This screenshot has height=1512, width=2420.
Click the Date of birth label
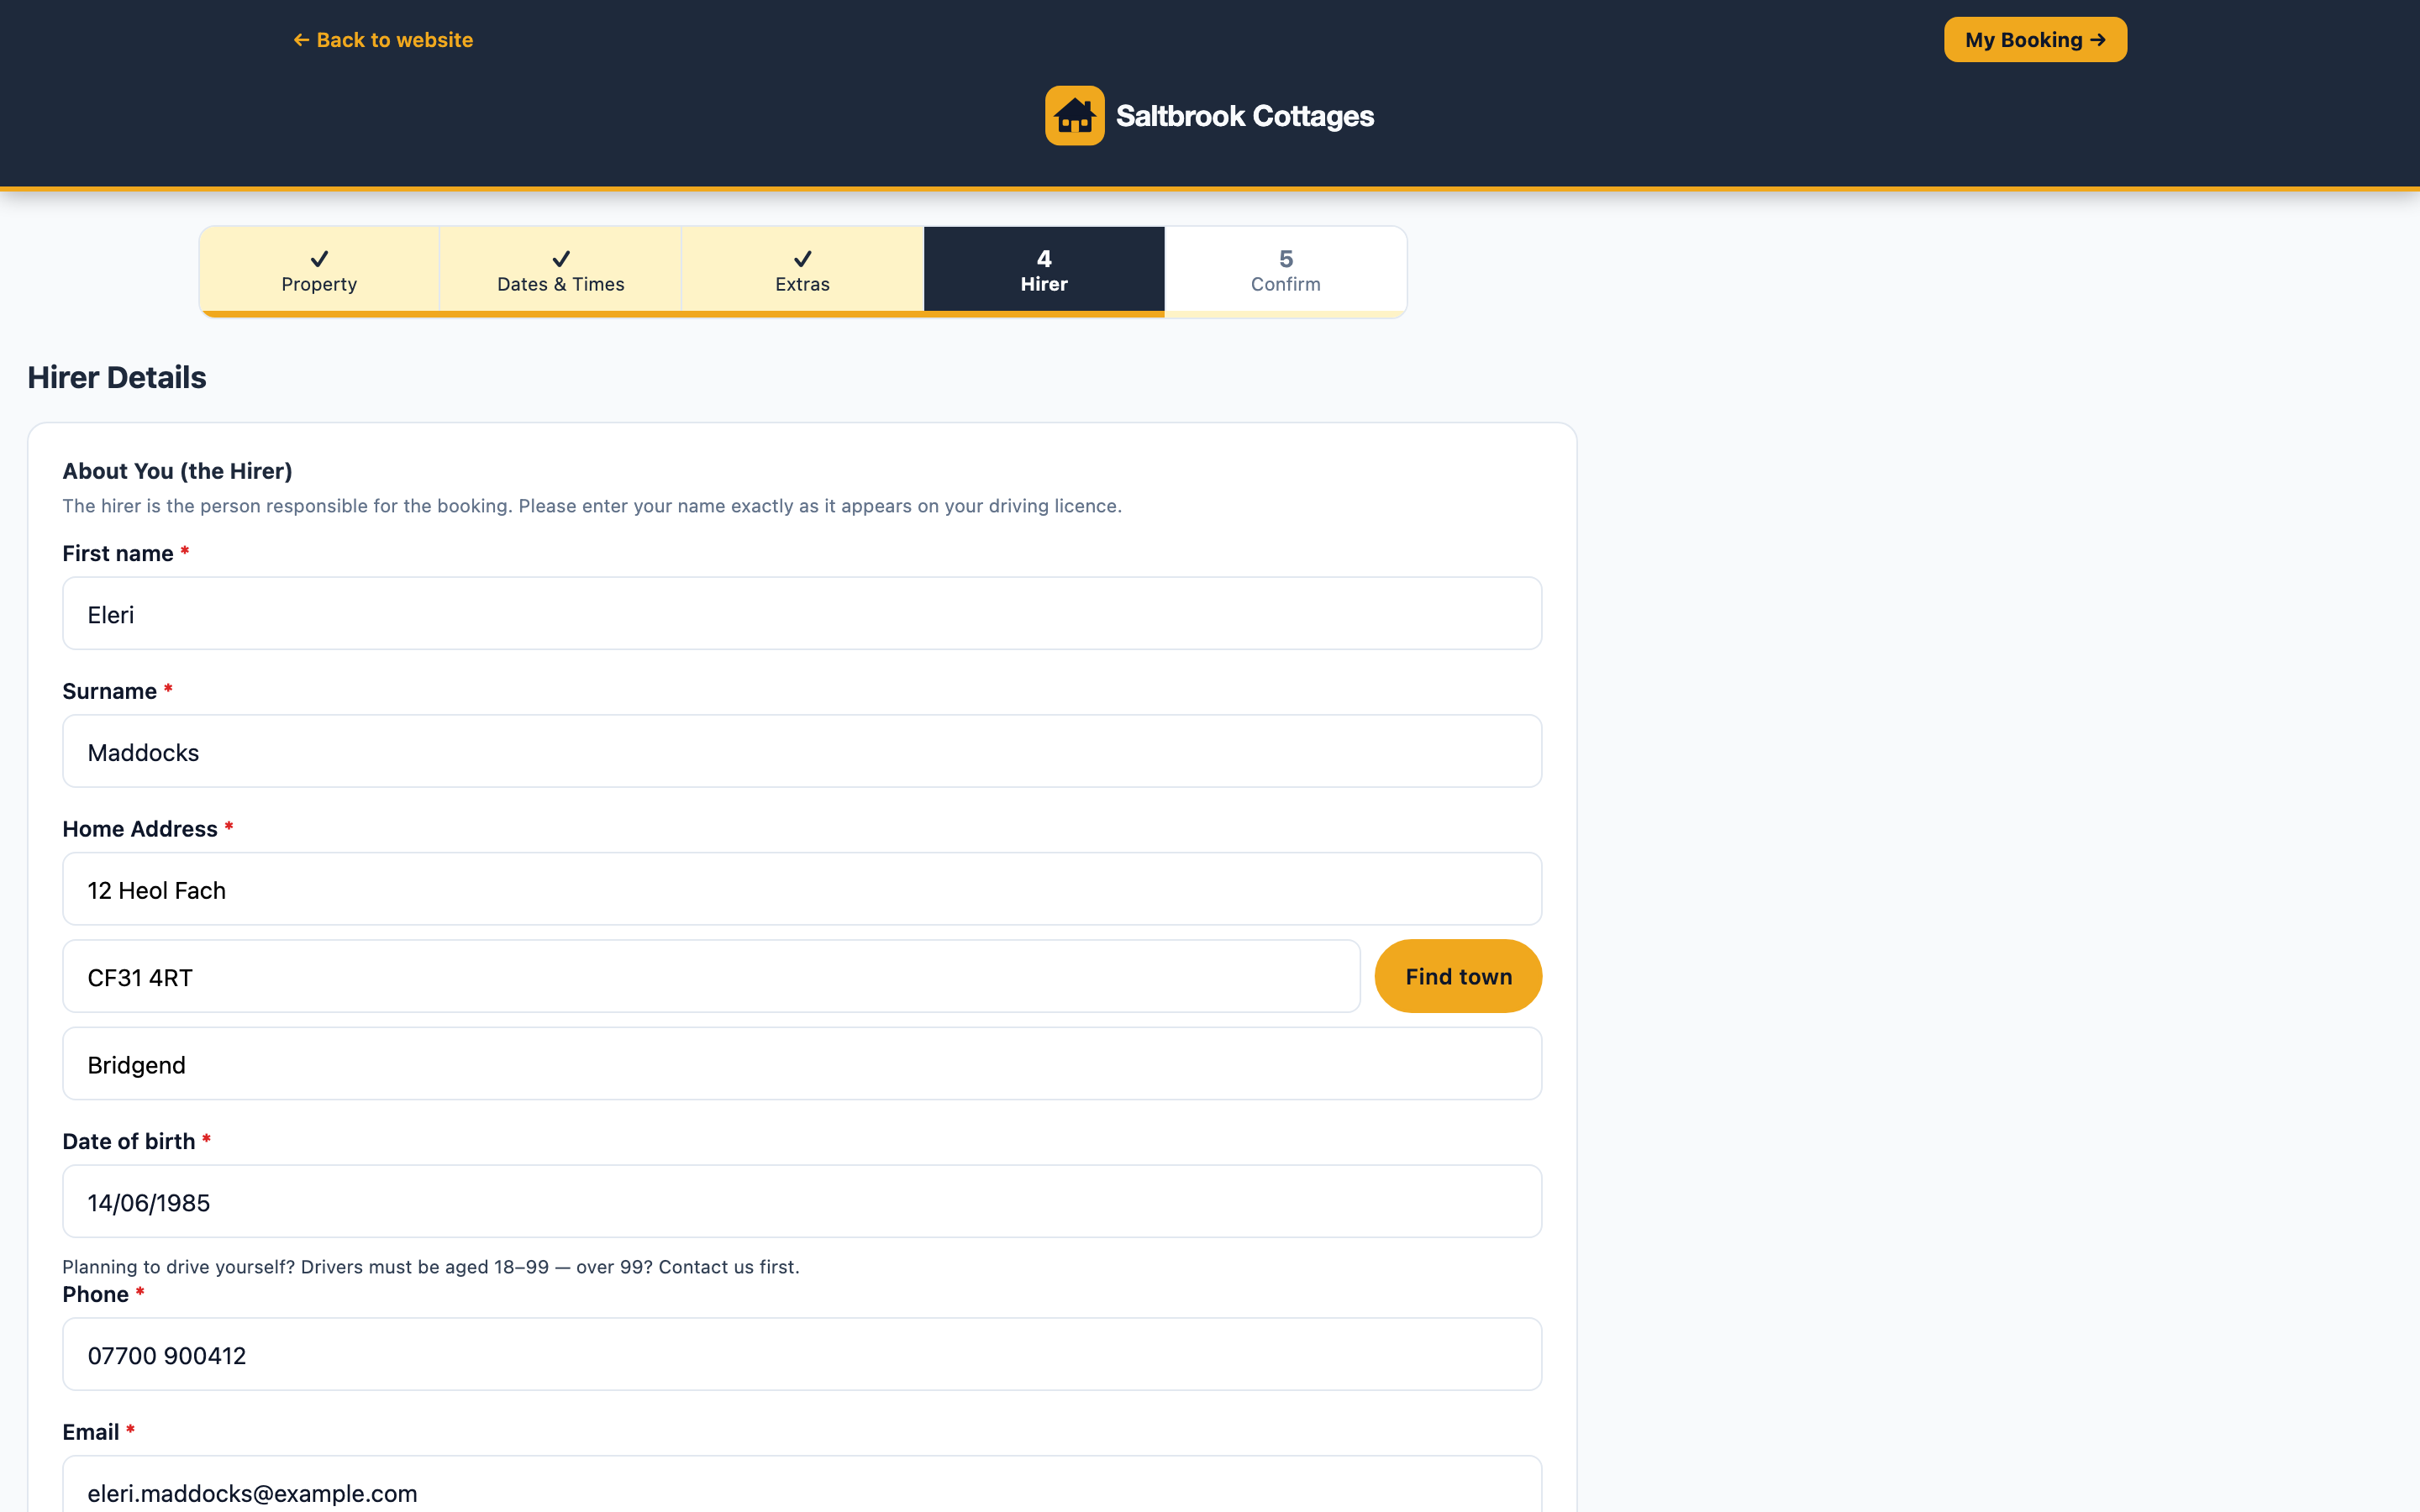[x=137, y=1142]
